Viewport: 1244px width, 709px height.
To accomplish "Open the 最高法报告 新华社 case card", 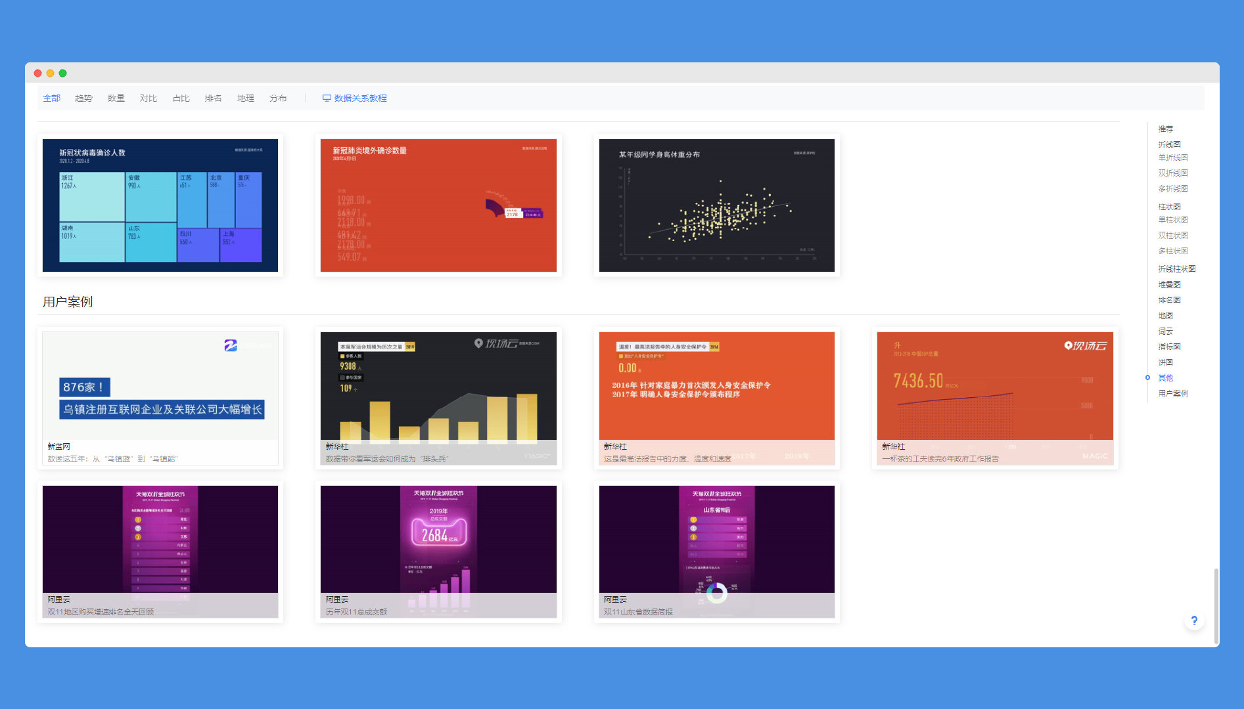I will pyautogui.click(x=717, y=398).
